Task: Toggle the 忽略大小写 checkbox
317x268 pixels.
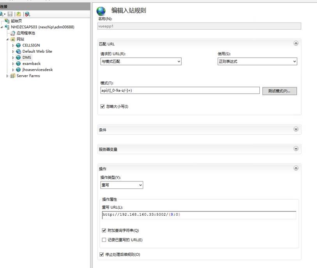Action: pos(103,106)
